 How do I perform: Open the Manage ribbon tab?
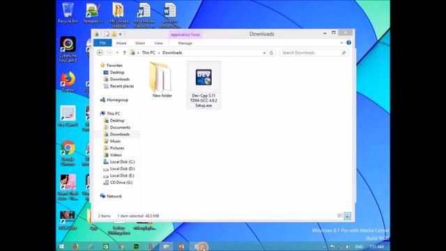[x=185, y=43]
